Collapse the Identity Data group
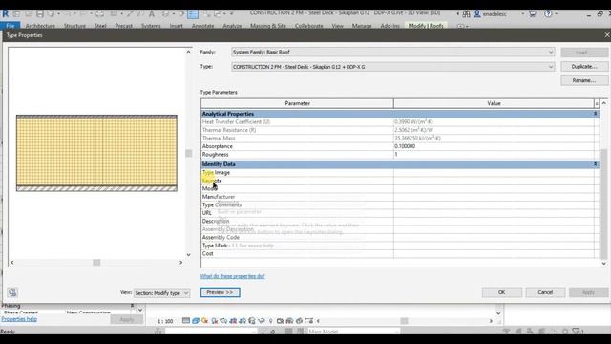The image size is (611, 344). click(595, 164)
